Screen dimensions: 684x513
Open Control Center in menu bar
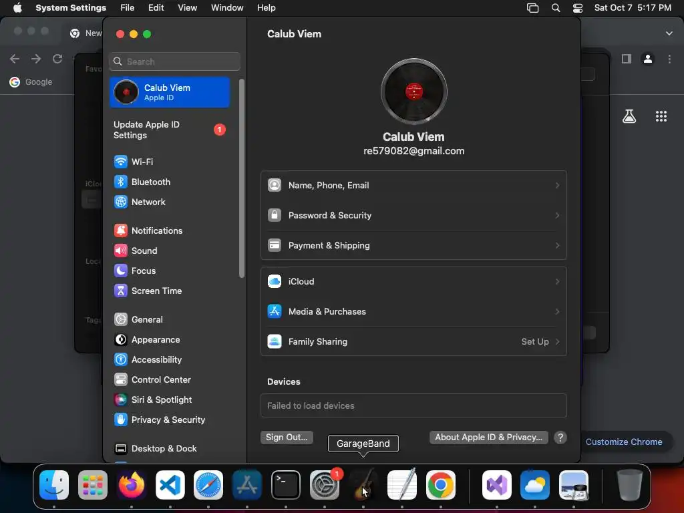click(578, 8)
